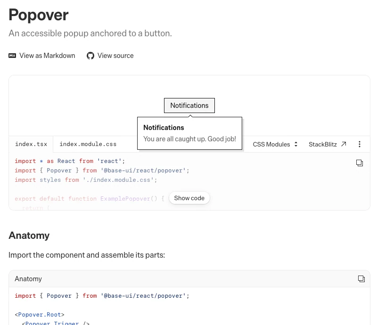377x325 pixels.
Task: Click the popup heading Notifications
Action: (164, 128)
